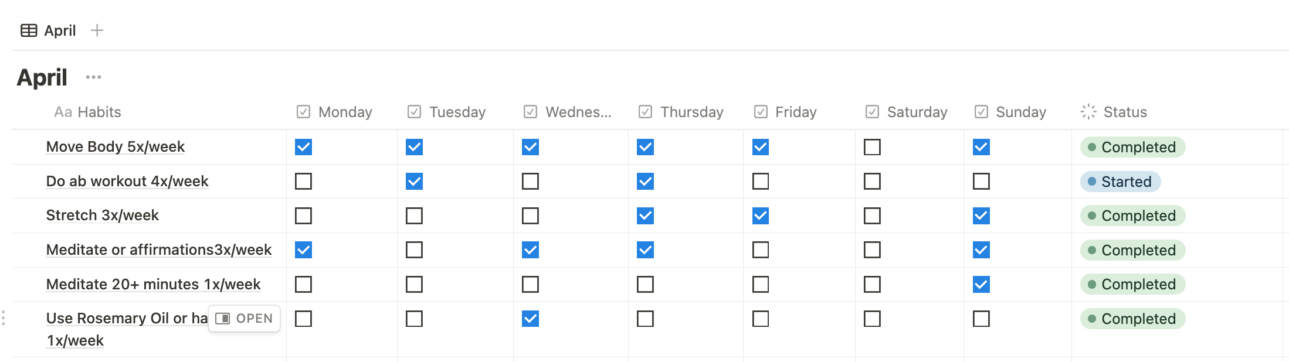Click the checkbox icon in the Monday header
Screen dimensions: 1289x362
(303, 112)
